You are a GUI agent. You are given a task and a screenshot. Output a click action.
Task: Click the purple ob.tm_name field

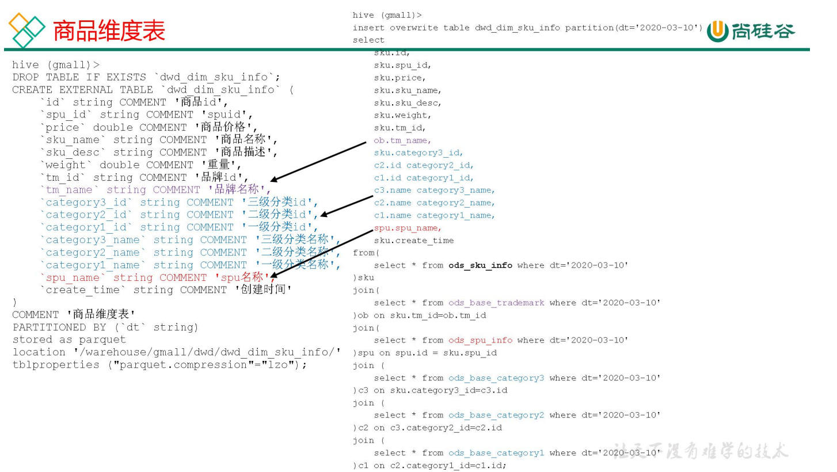(x=403, y=140)
